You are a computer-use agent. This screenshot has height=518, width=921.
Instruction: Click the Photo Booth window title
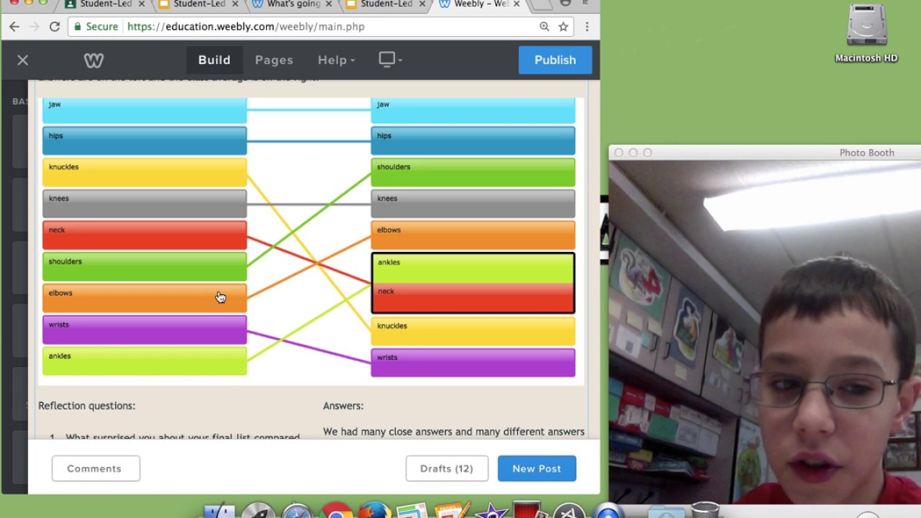pos(867,153)
